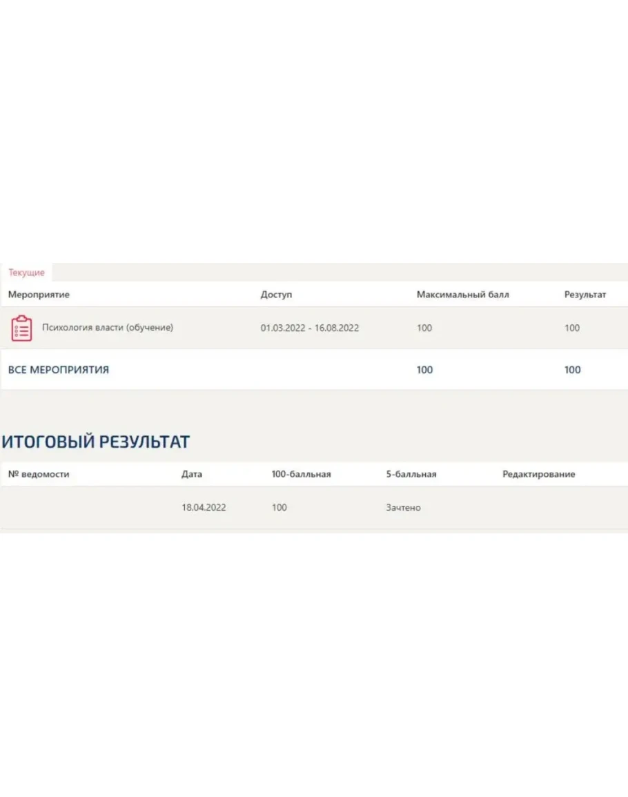Click the result 100 for Психология власти row
628x797 pixels.
(572, 328)
